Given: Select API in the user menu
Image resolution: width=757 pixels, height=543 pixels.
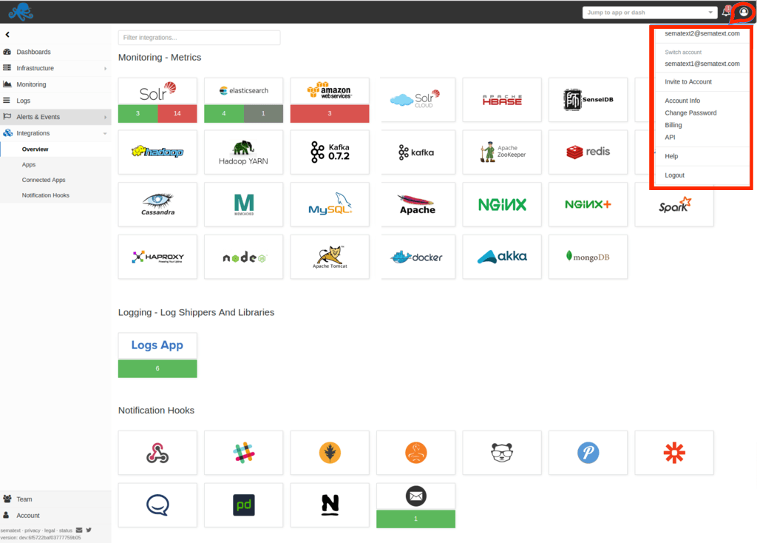Looking at the screenshot, I should (x=670, y=137).
